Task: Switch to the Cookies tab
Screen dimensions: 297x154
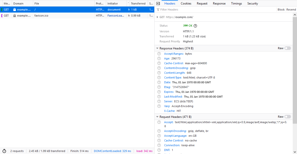Action: [186, 4]
